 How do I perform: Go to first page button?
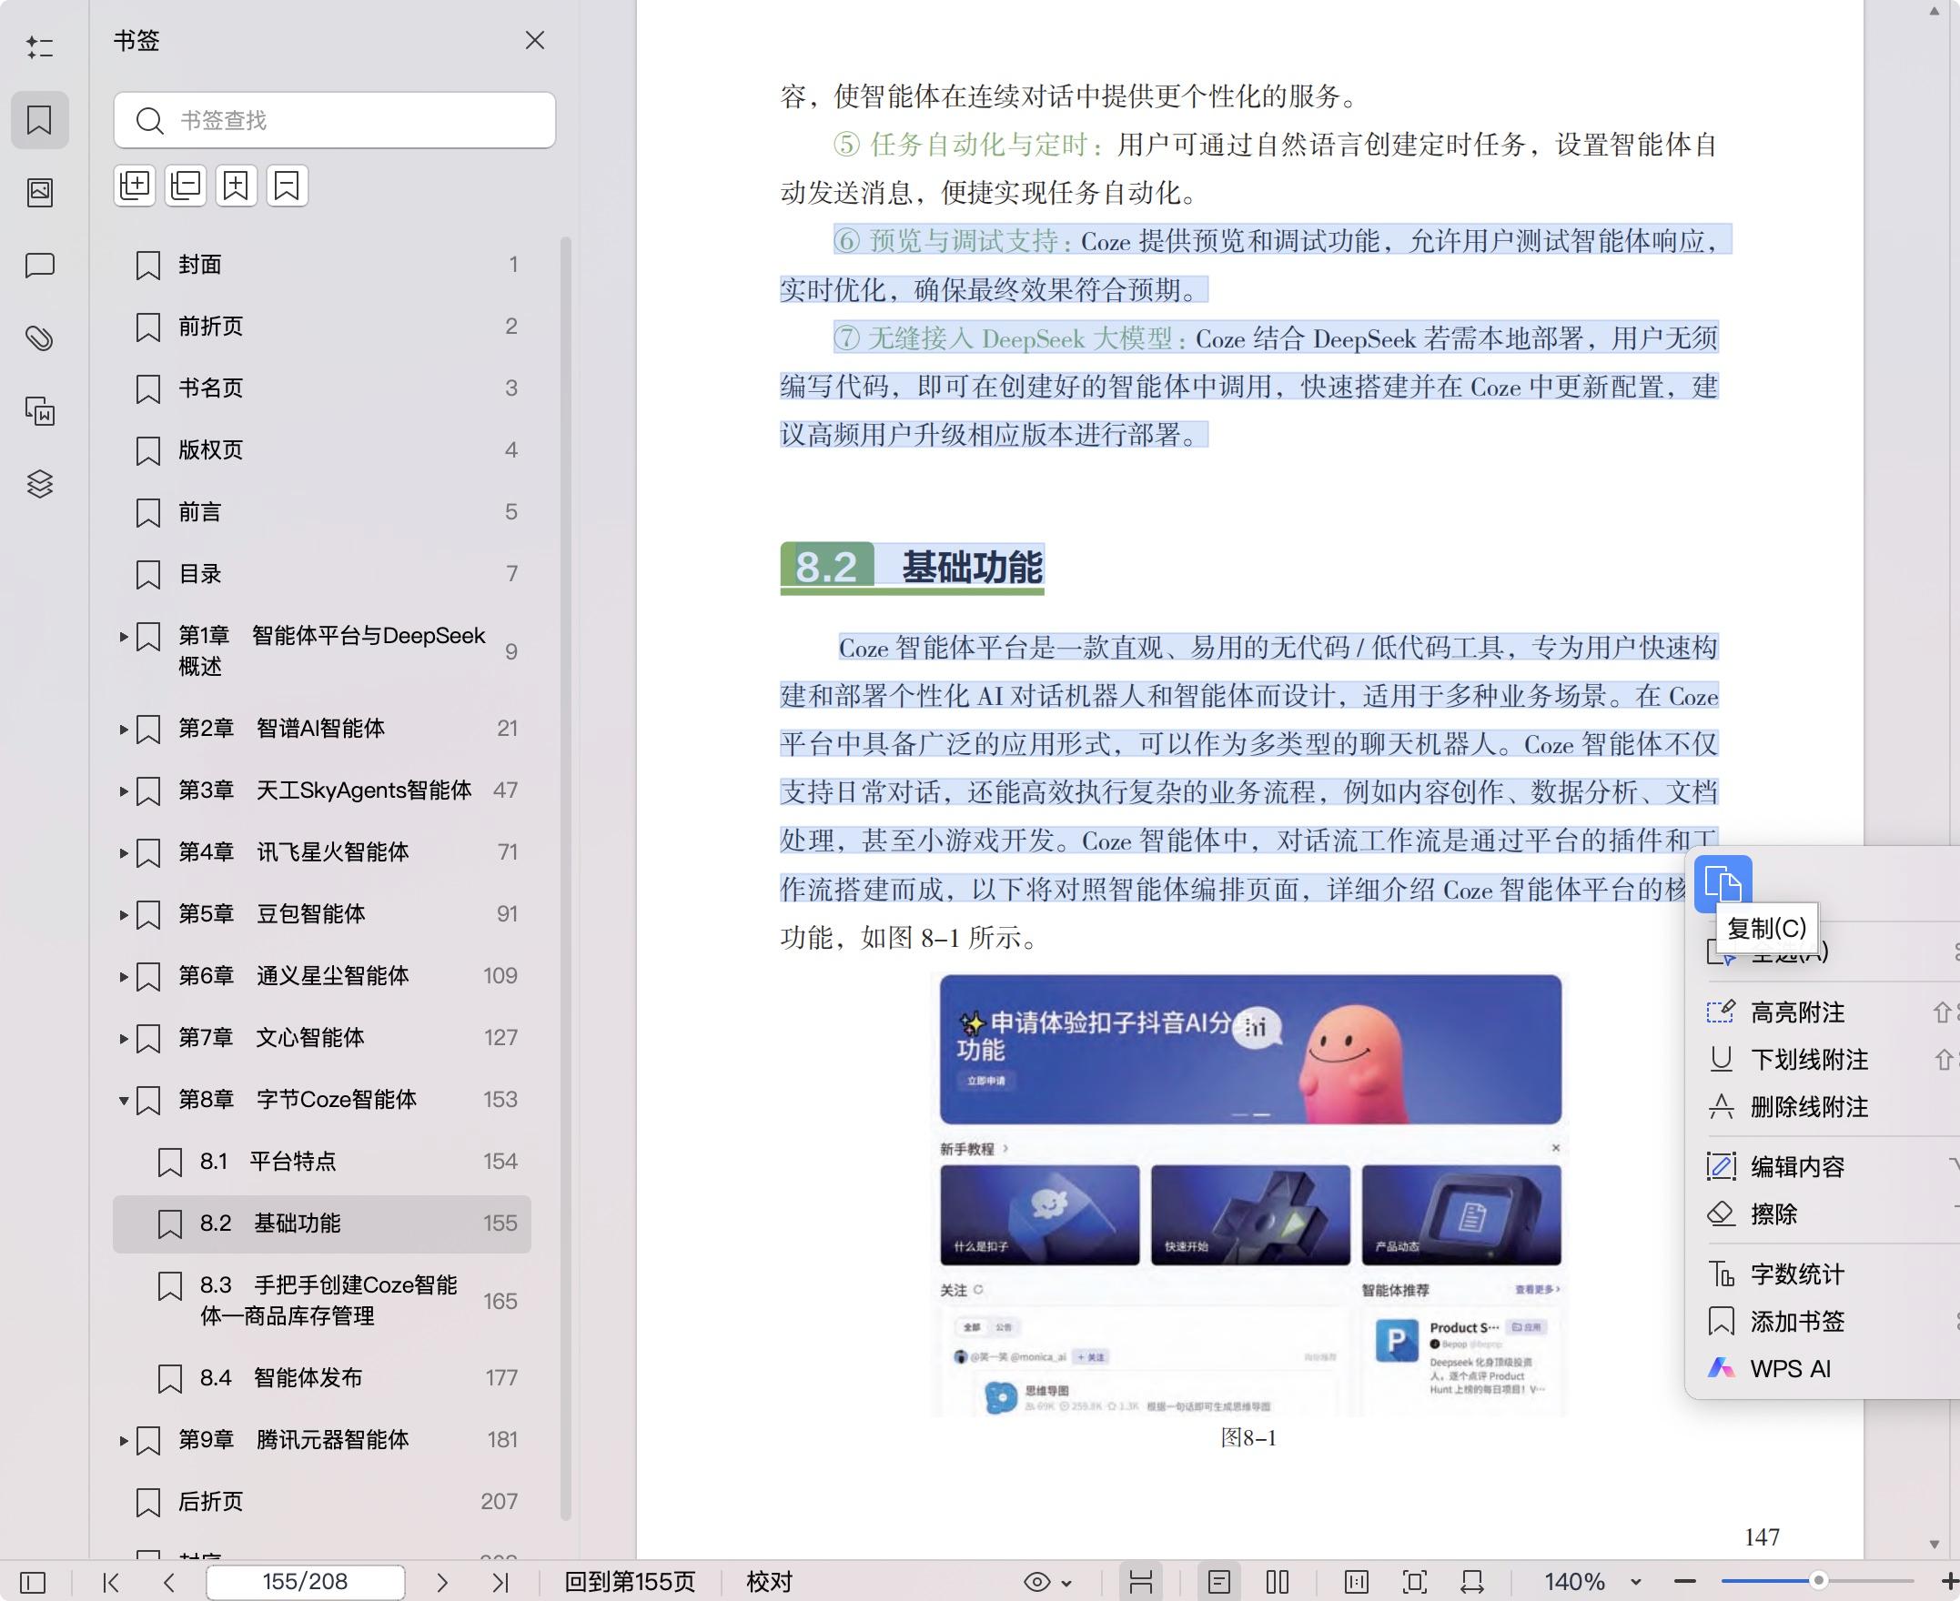(111, 1583)
